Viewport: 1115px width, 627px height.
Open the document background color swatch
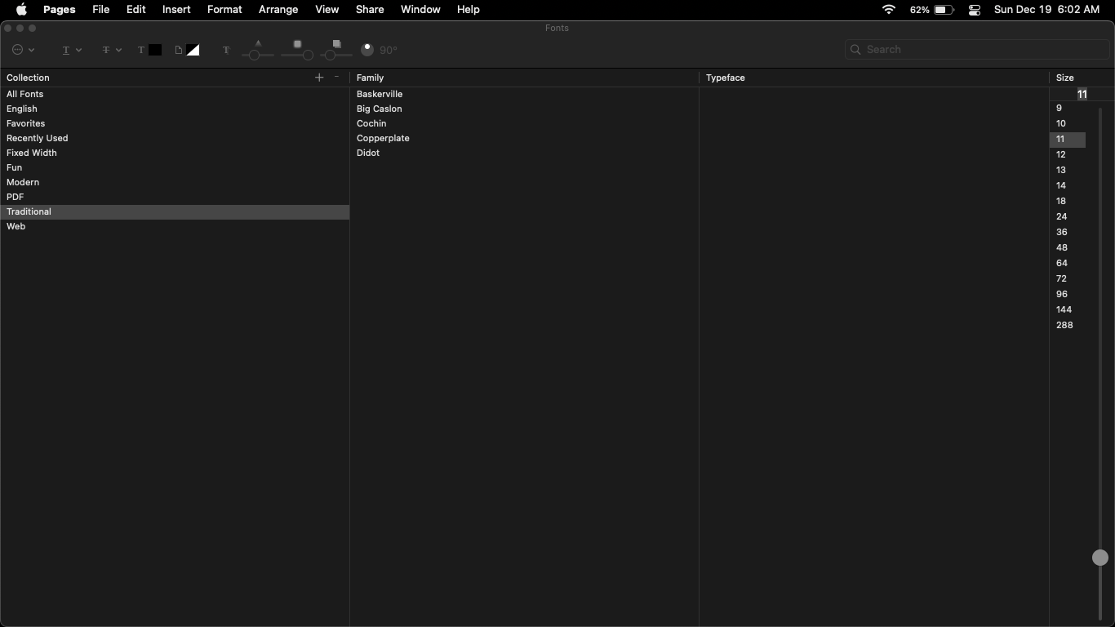coord(193,50)
